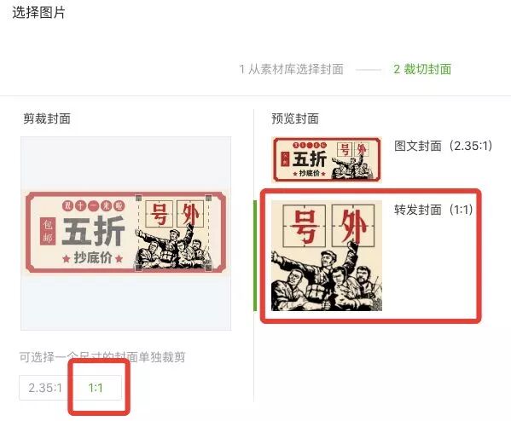Click the bottom-right crop handle
The width and height of the screenshot is (511, 421).
[209, 268]
